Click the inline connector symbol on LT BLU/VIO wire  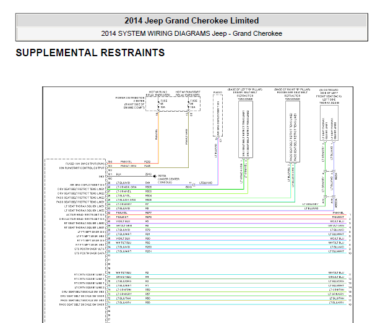click(194, 185)
